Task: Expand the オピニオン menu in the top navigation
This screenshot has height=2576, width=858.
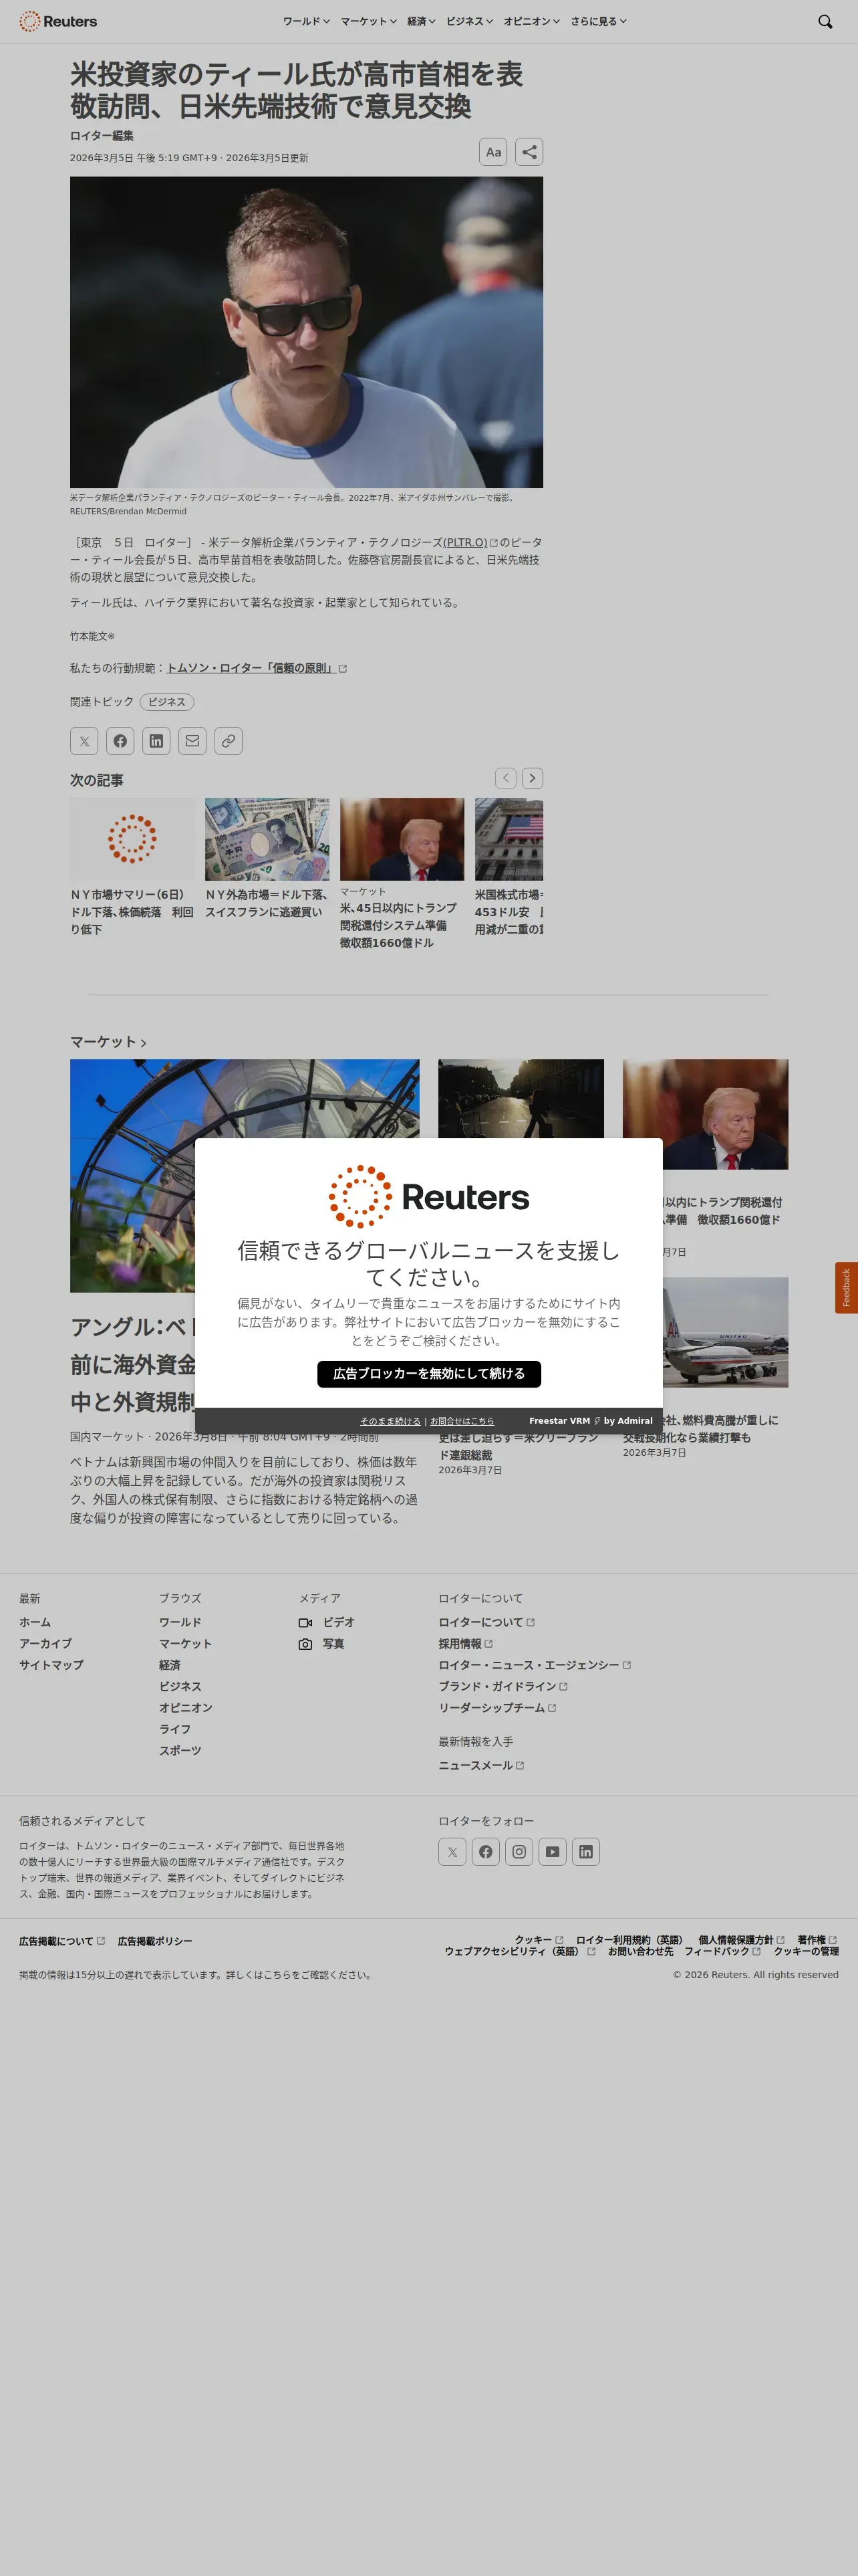Action: click(x=531, y=21)
